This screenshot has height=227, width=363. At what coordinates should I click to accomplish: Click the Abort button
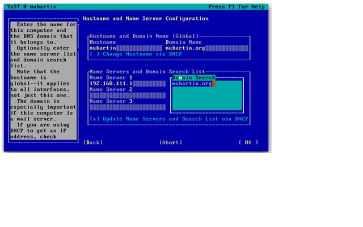pos(171,142)
